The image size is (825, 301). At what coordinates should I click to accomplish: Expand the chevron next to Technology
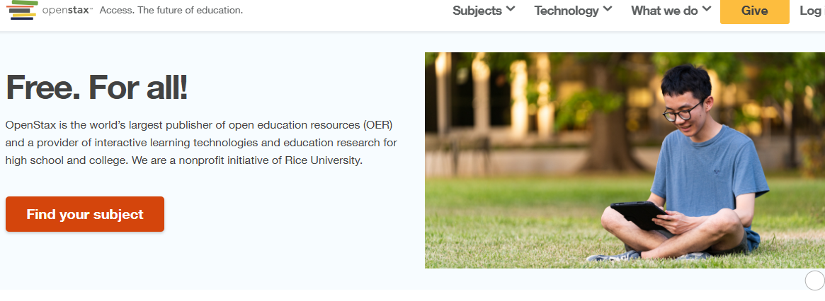click(608, 10)
